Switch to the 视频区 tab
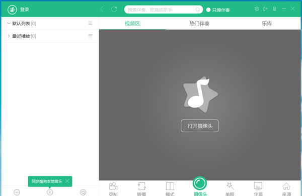Image resolution: width=302 pixels, height=196 pixels. (x=132, y=24)
